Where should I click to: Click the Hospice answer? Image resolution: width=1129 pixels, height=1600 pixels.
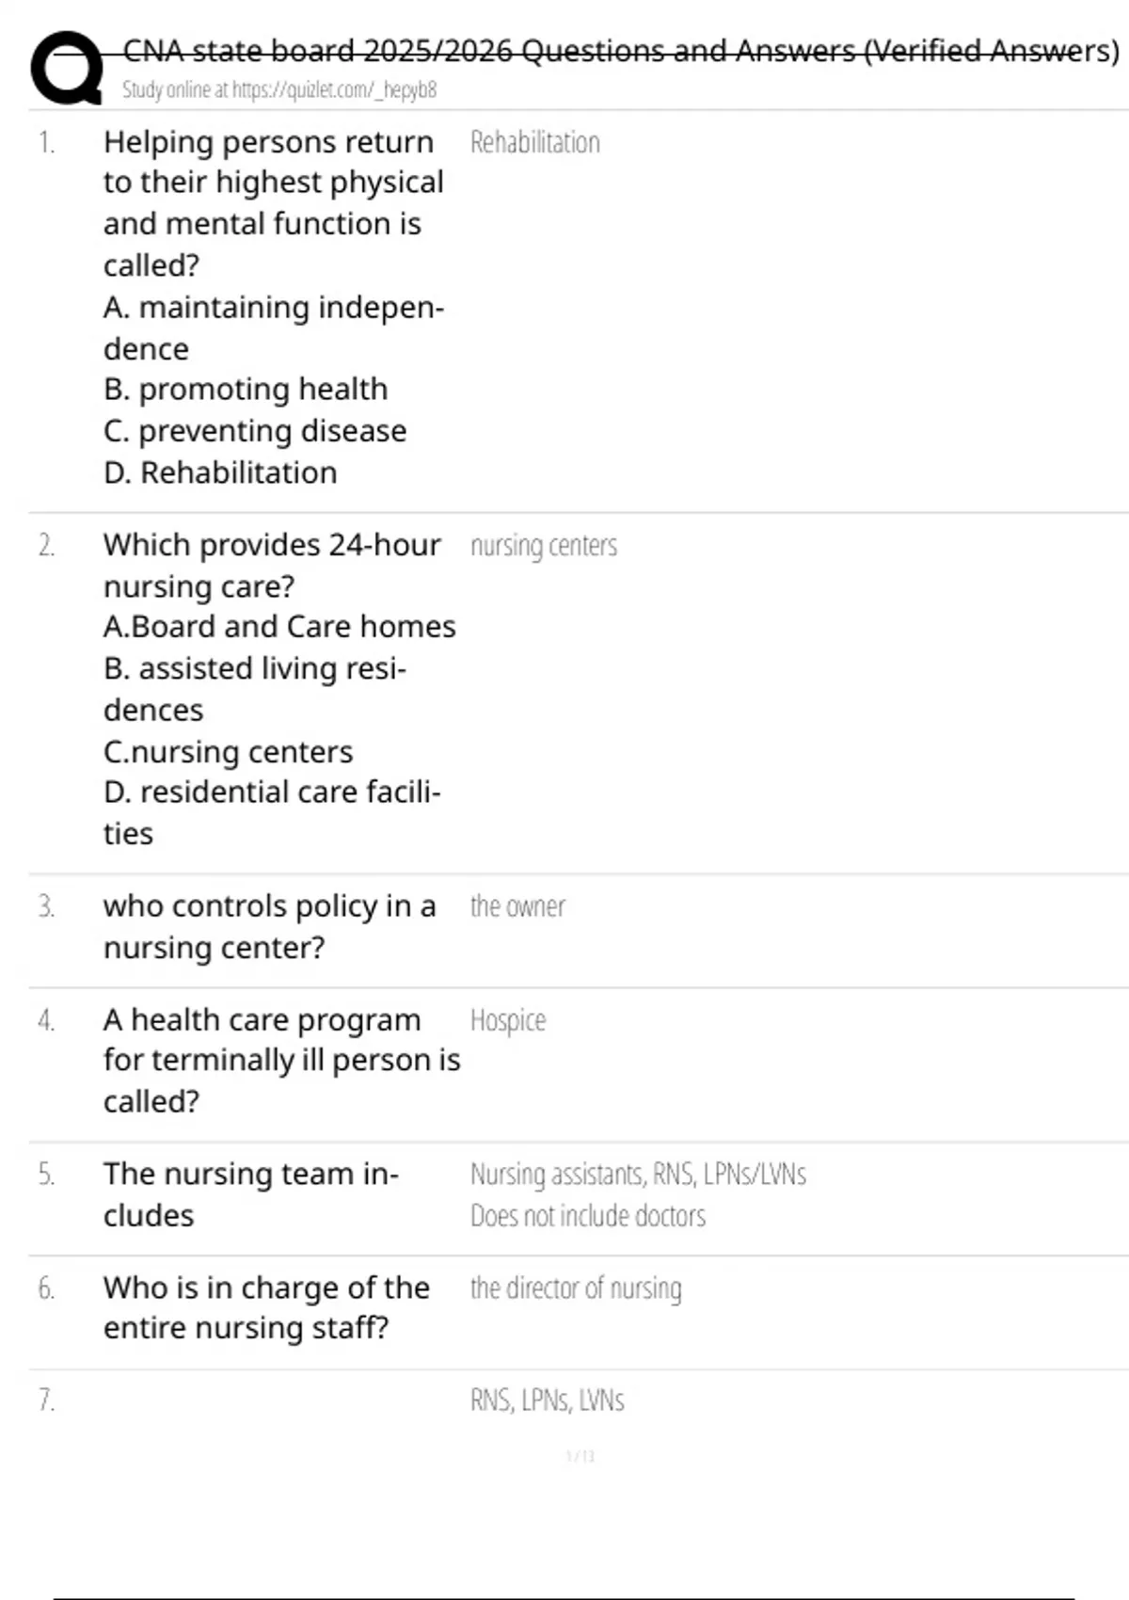coord(508,1020)
